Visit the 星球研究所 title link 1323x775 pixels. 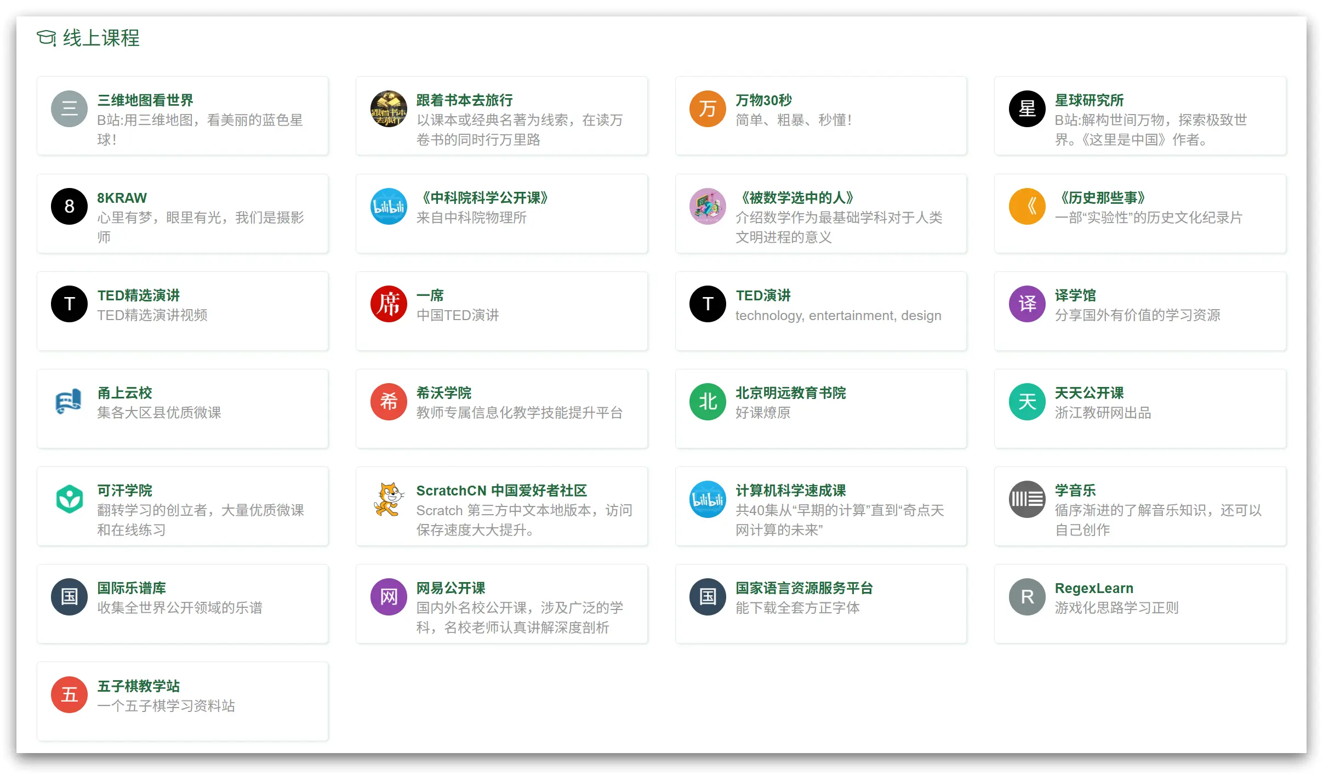pyautogui.click(x=1089, y=100)
